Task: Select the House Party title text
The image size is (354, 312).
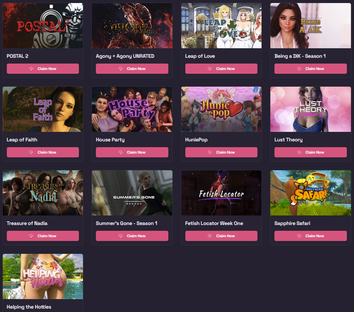Action: point(110,140)
